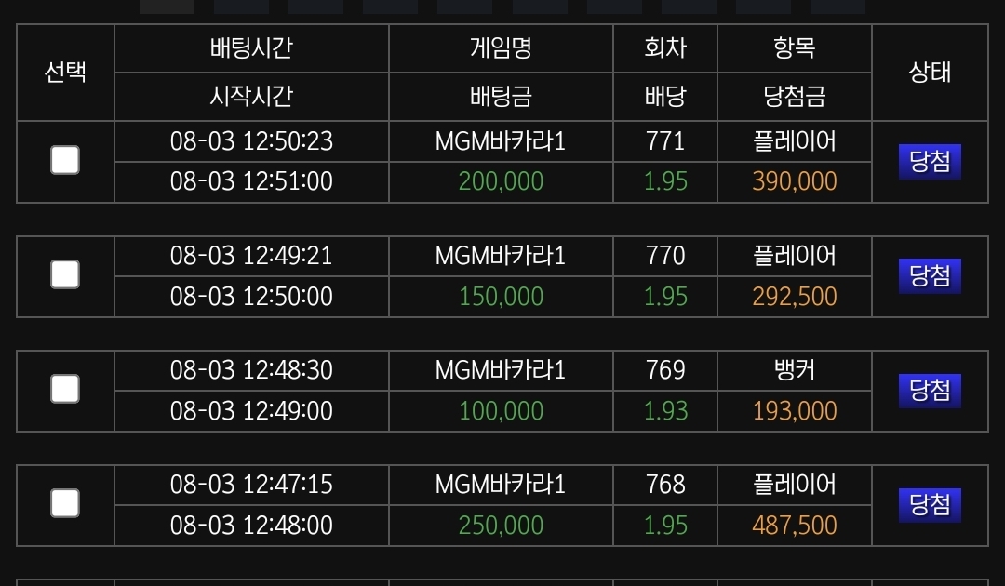This screenshot has height=586, width=1005.
Task: Click the 당첨 status badge on round 770
Action: [930, 276]
